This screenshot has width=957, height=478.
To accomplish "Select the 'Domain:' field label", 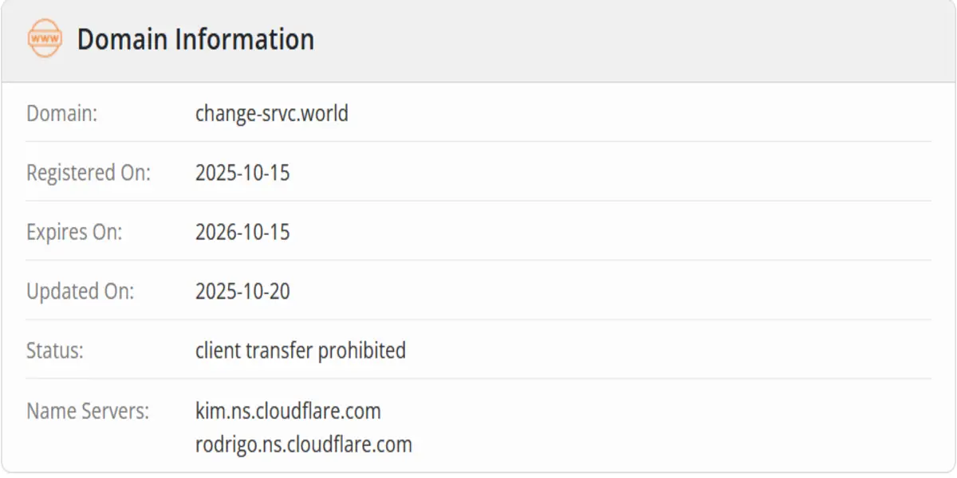I will [x=61, y=113].
